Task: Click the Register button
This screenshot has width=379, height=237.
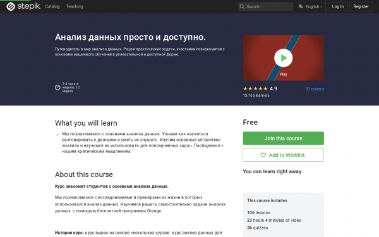Action: click(361, 6)
